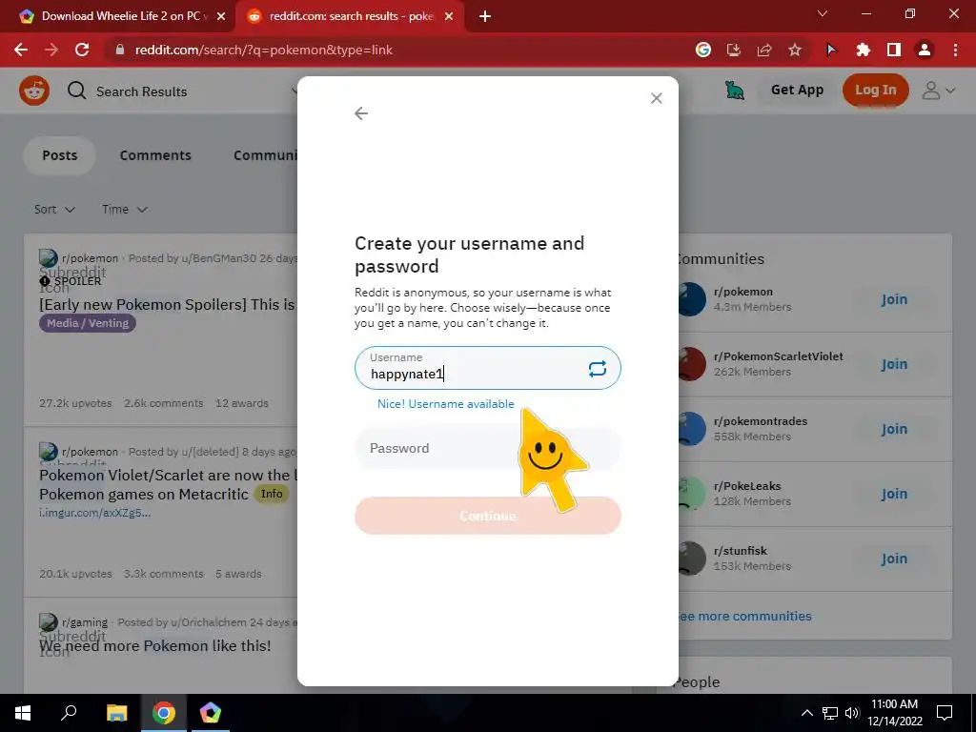The height and width of the screenshot is (732, 976).
Task: Open the Chrome three-dot menu
Action: point(955,50)
